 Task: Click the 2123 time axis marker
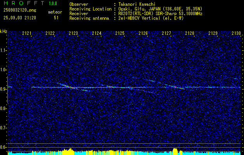click(73, 33)
